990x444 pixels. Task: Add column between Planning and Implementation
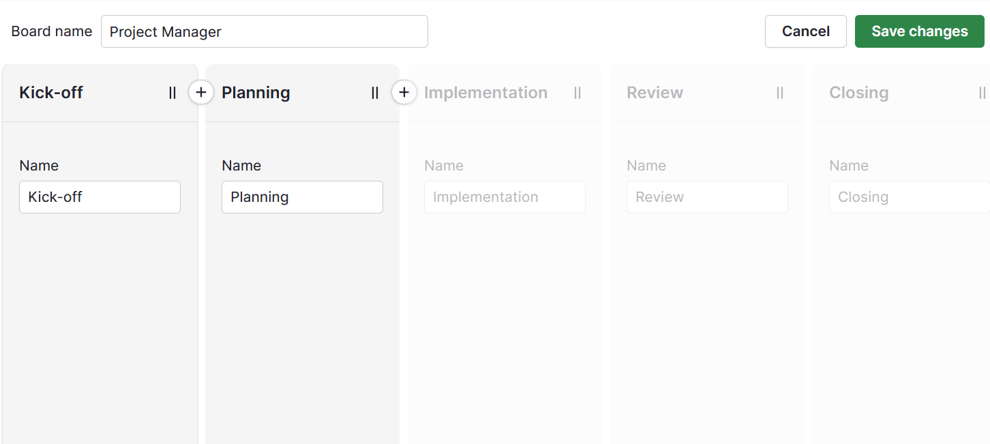point(404,92)
